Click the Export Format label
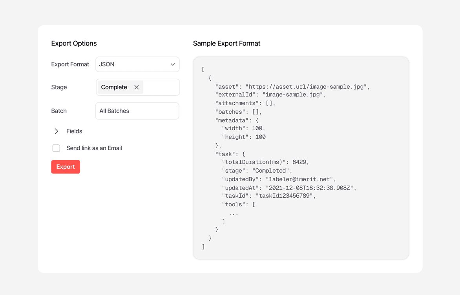Screen dimensions: 460x295 pos(70,64)
